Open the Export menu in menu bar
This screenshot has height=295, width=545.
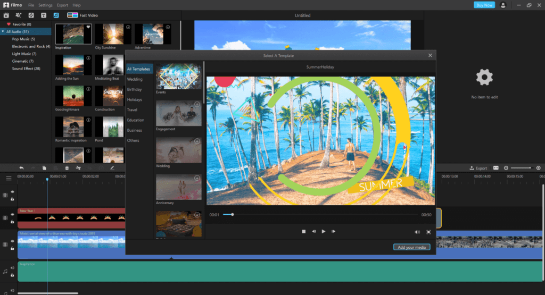tap(63, 5)
